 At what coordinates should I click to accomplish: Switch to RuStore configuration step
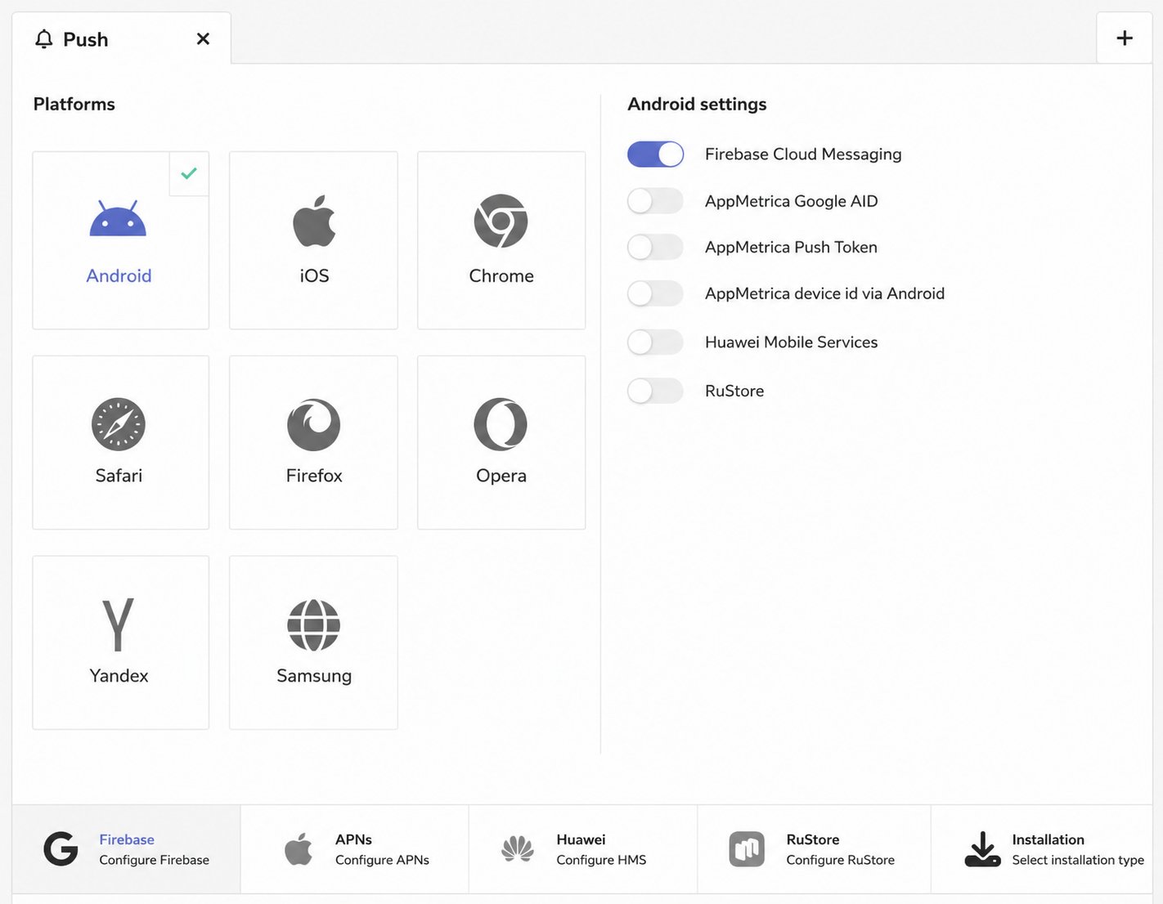tap(814, 849)
